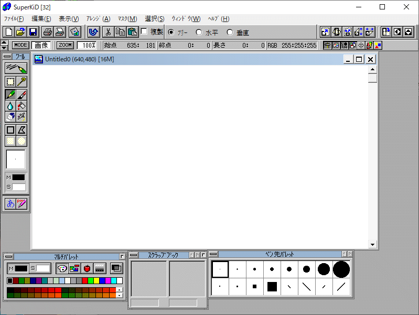Click the New file icon
Viewport: 419px width, 315px height.
tap(8, 32)
